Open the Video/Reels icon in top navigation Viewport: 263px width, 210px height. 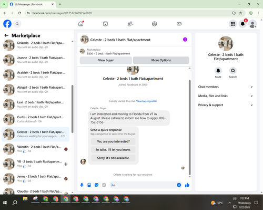[105, 24]
